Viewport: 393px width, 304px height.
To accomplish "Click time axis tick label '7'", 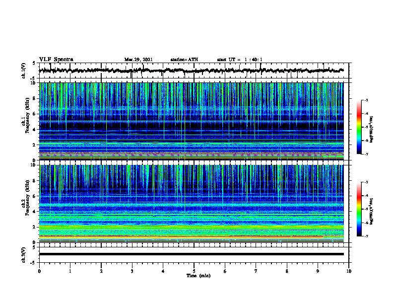I will pos(256,271).
